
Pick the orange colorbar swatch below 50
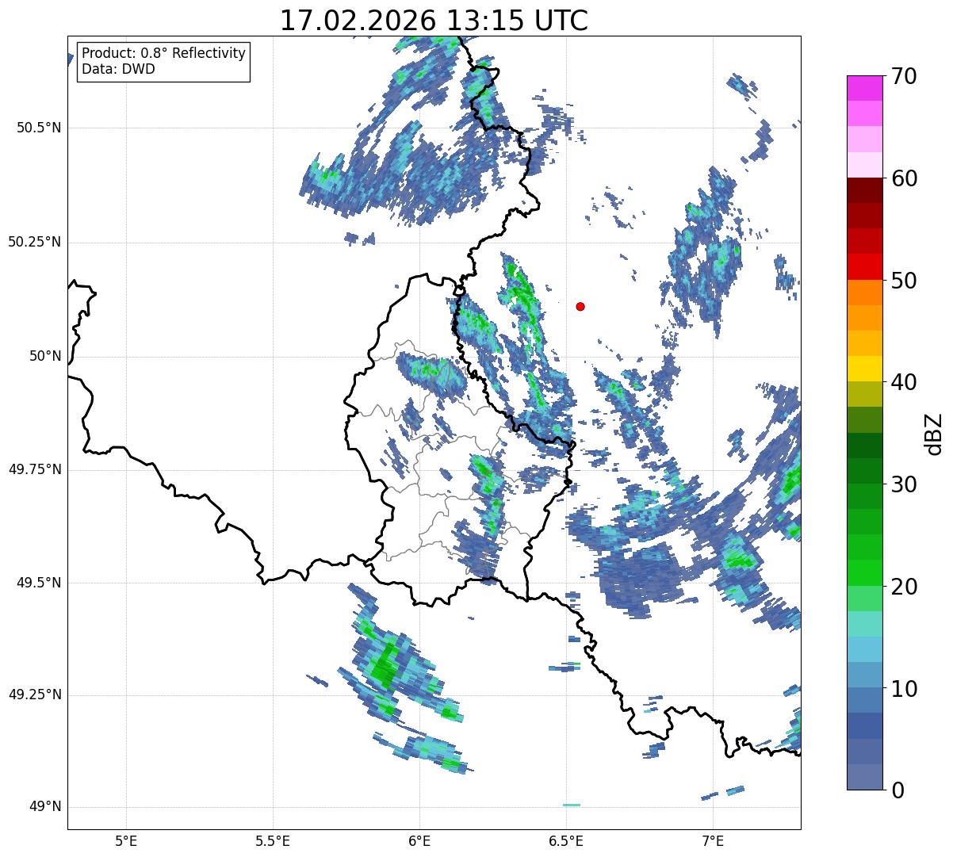pyautogui.click(x=864, y=293)
